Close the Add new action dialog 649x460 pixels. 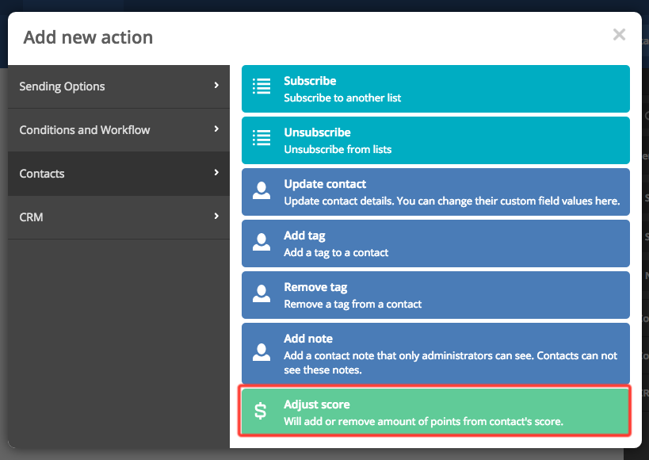click(619, 35)
